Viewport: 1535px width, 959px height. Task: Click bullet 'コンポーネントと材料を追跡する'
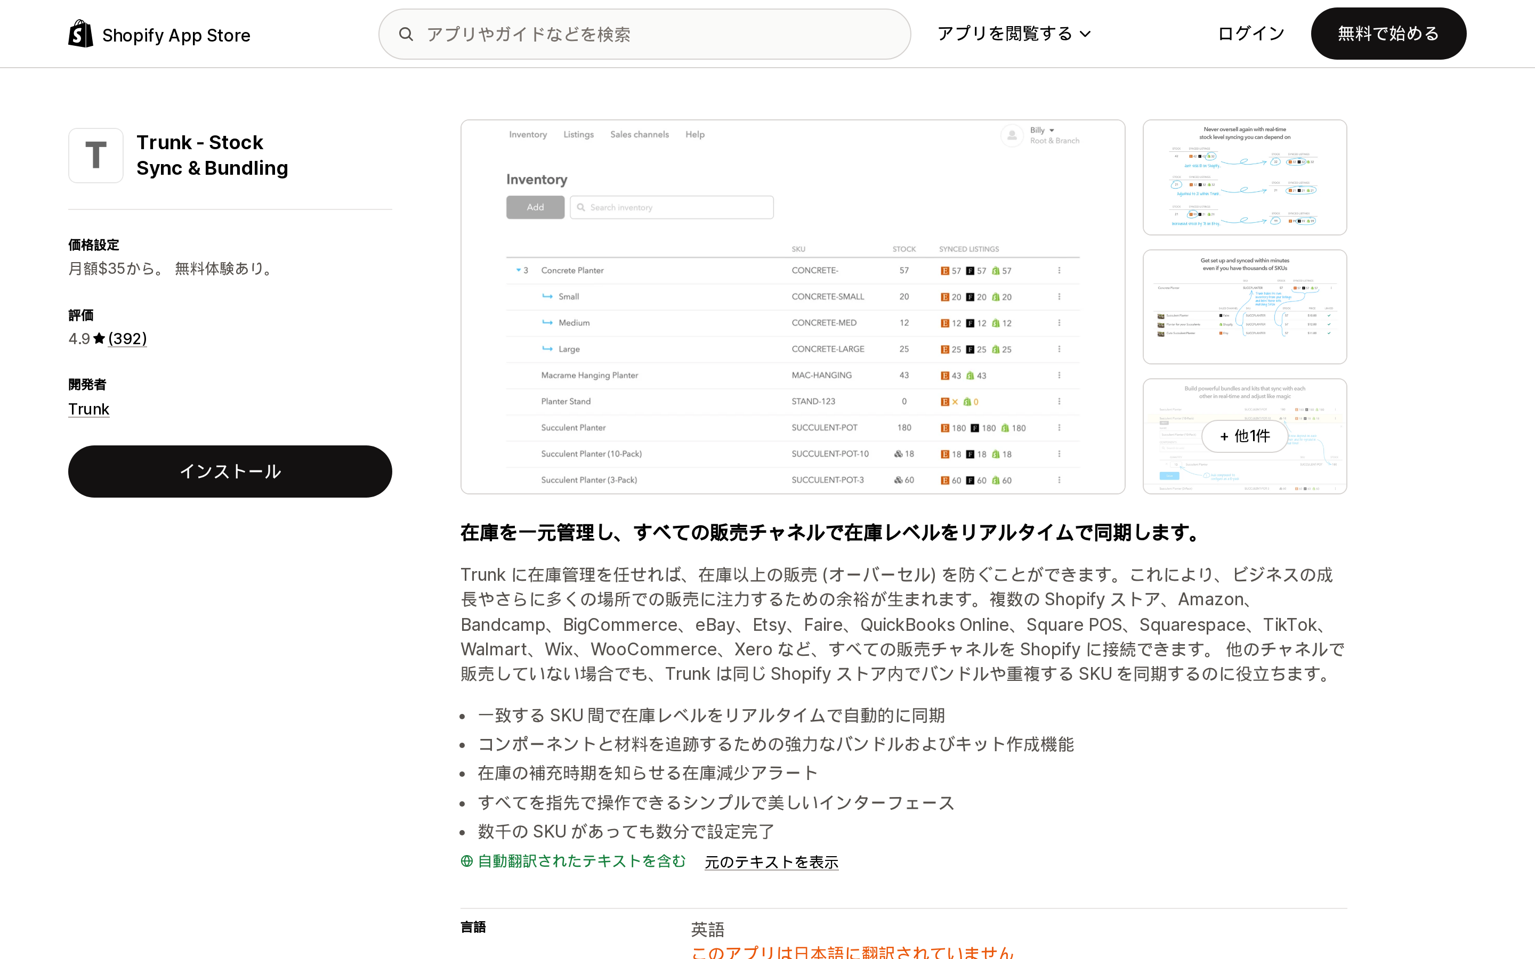pos(775,744)
